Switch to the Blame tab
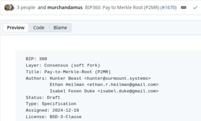 click(x=60, y=28)
